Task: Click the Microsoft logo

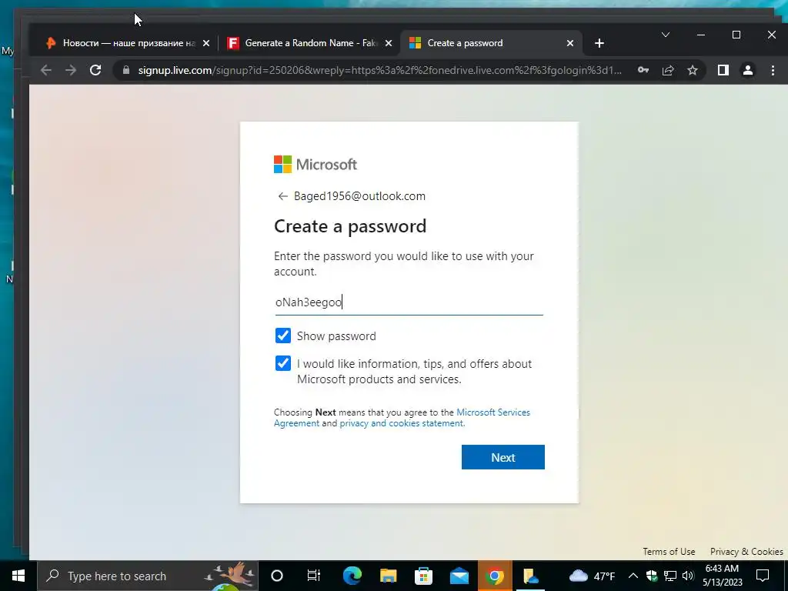Action: 315,165
